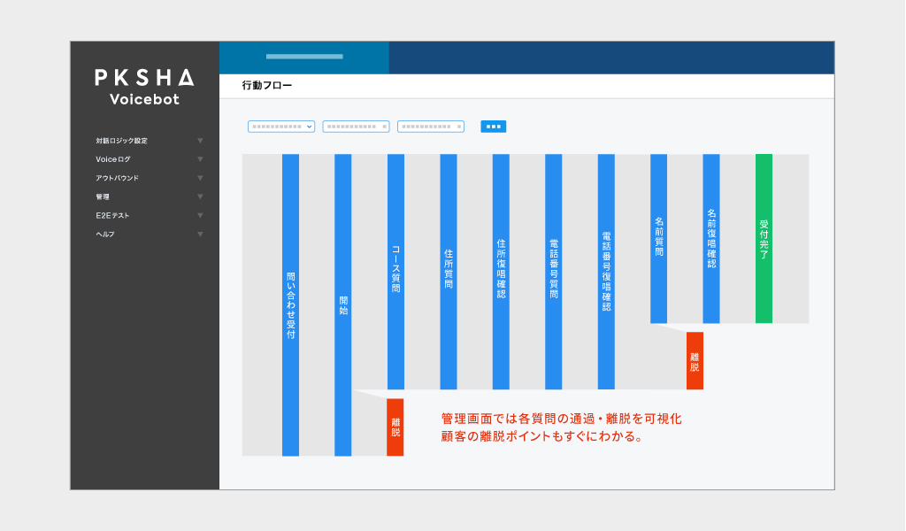The image size is (906, 531).
Task: Click the small square icon in the last filter field
Action: [458, 127]
